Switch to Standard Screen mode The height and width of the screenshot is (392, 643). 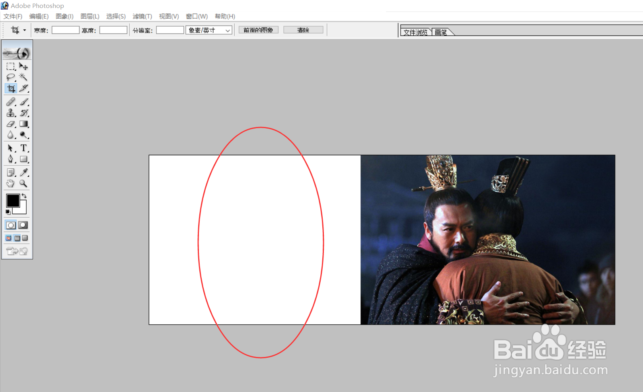9,238
